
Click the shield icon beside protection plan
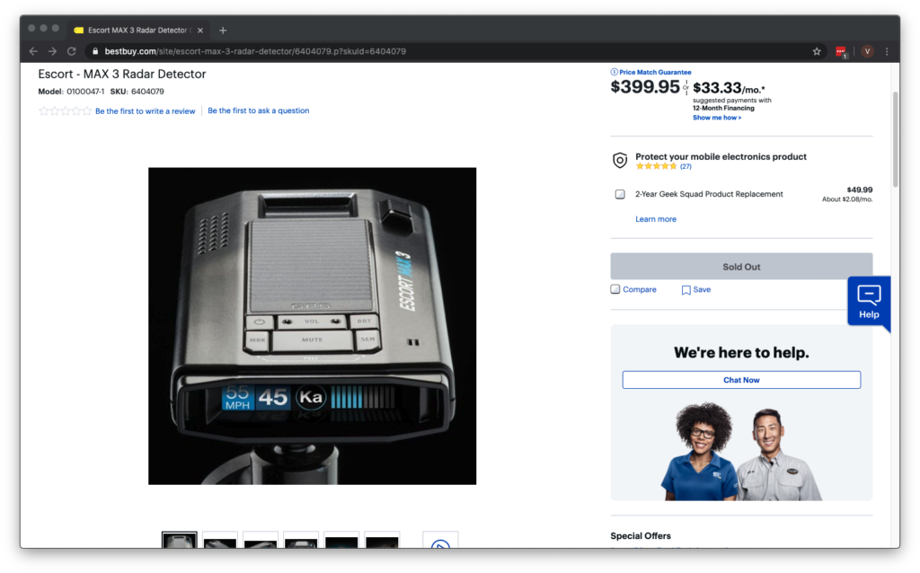pos(620,160)
